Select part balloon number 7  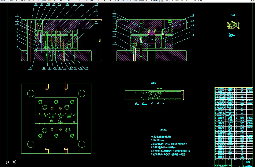click(17, 40)
